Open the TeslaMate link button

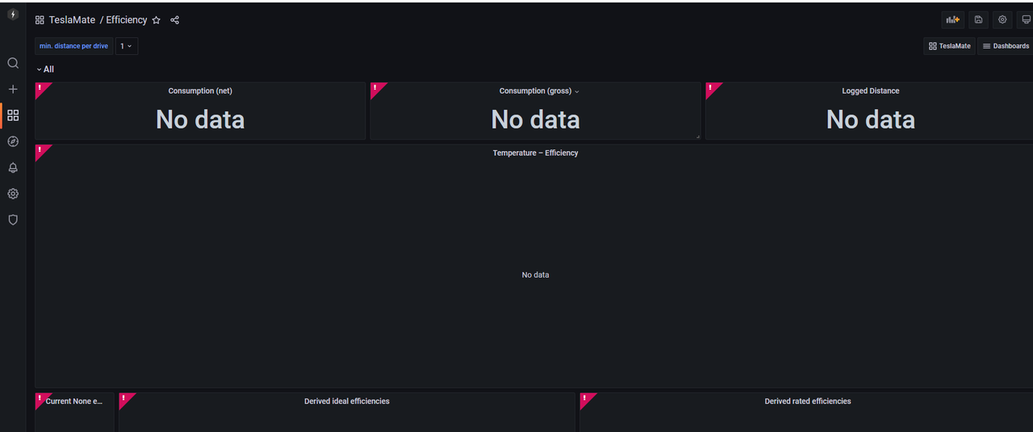950,46
